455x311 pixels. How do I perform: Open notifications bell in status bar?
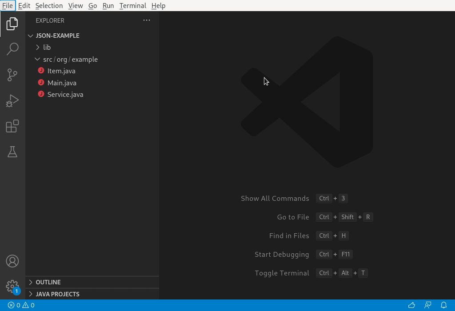point(444,305)
